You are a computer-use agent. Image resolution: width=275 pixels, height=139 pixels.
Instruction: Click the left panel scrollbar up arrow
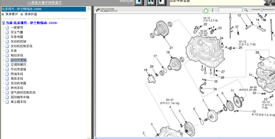coord(89,9)
